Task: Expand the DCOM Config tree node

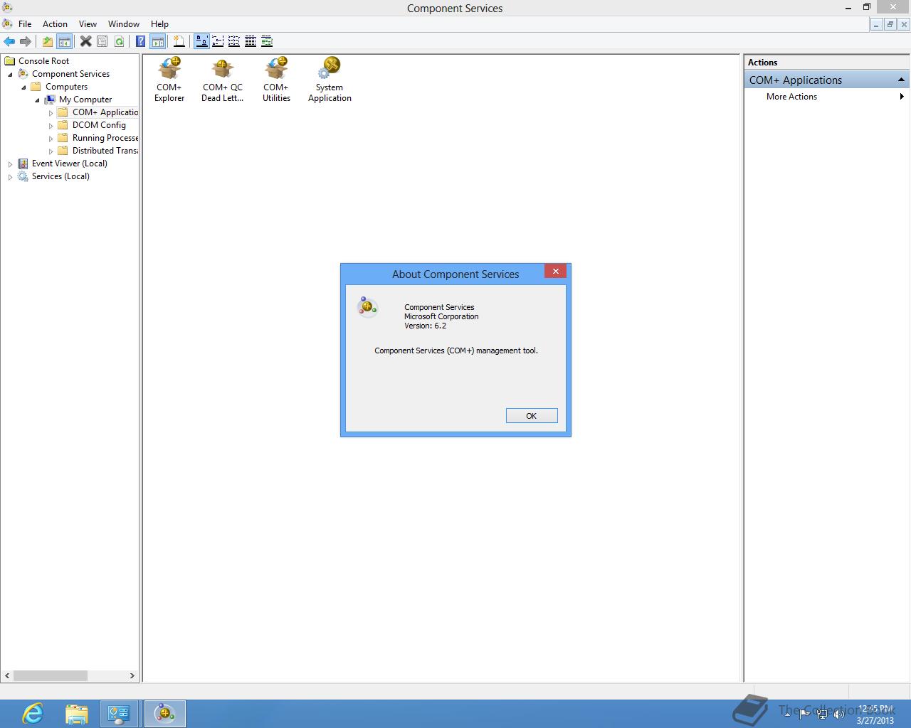Action: pyautogui.click(x=51, y=126)
